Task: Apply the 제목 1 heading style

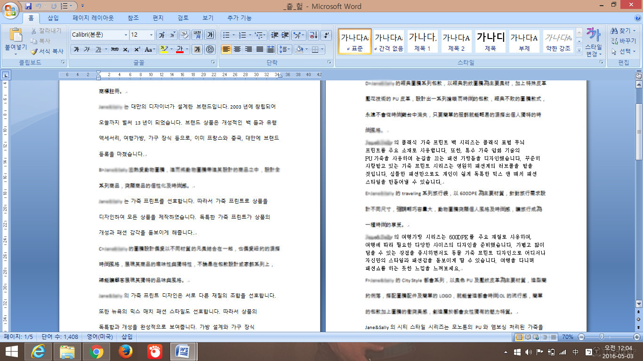Action: coord(422,41)
